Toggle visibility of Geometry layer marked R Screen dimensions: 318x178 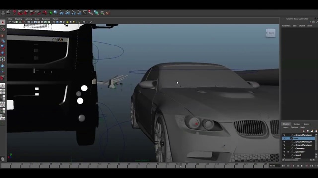tap(284, 152)
